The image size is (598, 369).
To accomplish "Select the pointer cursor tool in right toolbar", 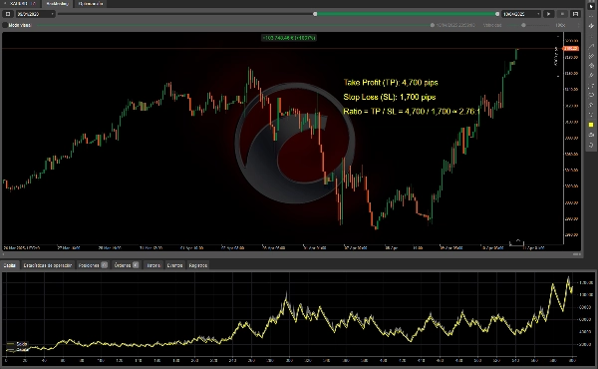I will pos(591,6).
